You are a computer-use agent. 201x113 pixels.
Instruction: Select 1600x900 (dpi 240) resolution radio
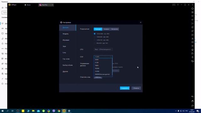(x=95, y=37)
